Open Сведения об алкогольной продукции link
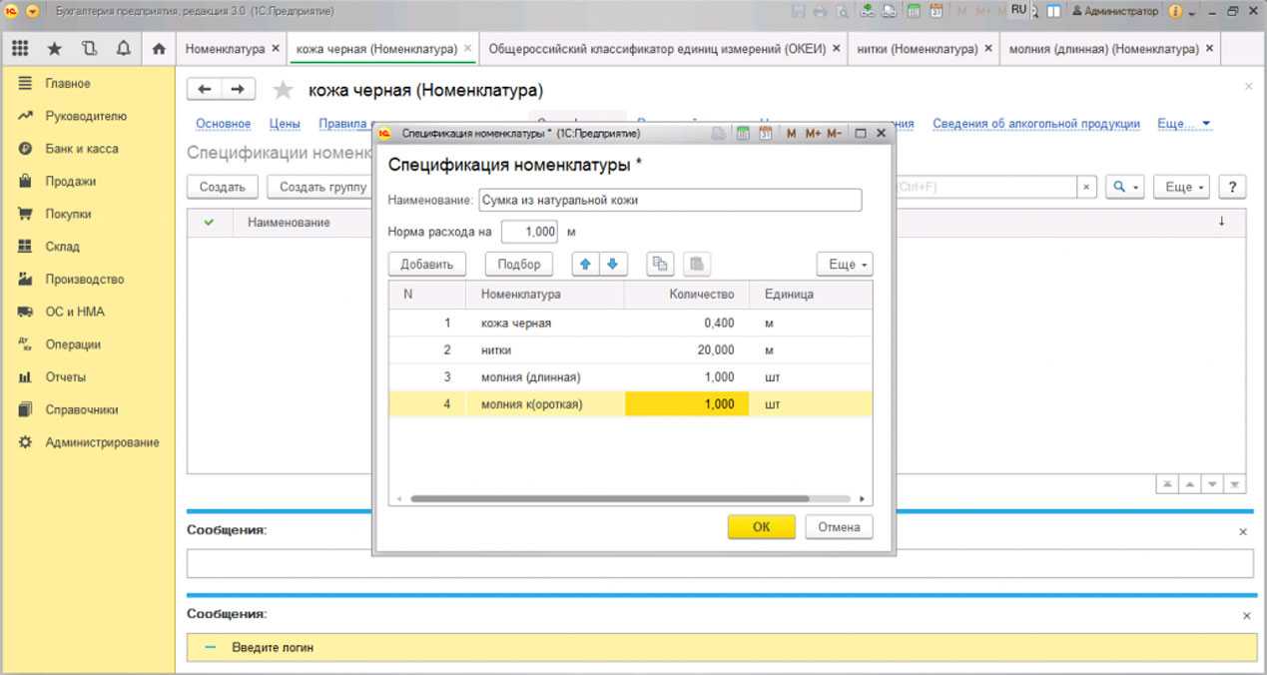Screen dimensions: 1267x675 click(1036, 124)
